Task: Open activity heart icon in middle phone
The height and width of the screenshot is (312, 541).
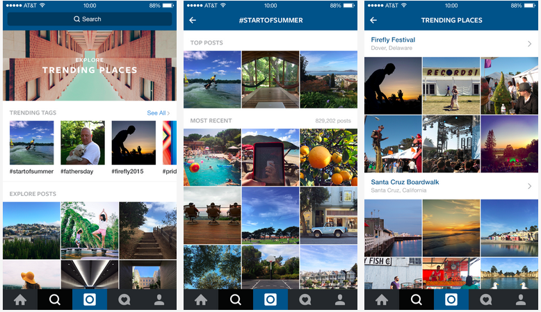Action: click(305, 299)
